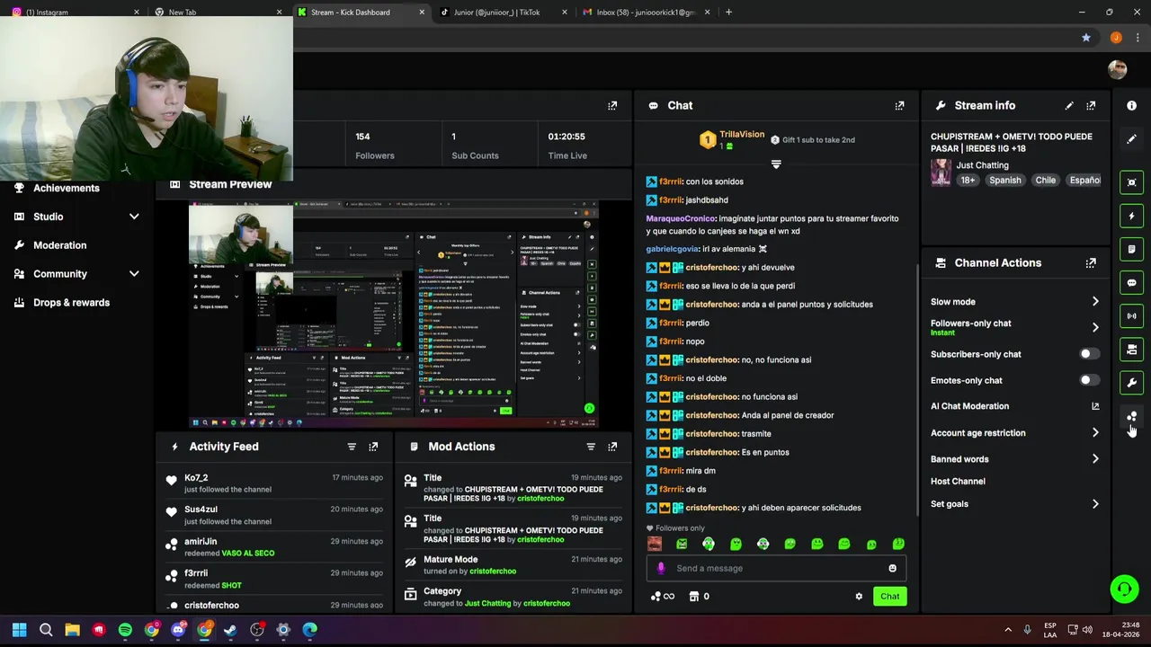Click Ko7_2 in the Activity Feed

[x=196, y=478]
